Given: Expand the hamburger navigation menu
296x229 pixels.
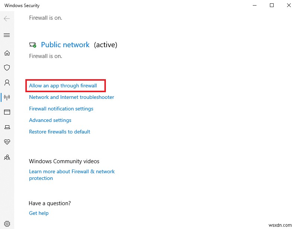Looking at the screenshot, I should click(7, 35).
